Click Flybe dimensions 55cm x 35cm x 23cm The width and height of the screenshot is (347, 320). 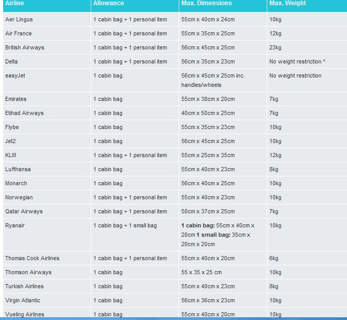(x=223, y=127)
